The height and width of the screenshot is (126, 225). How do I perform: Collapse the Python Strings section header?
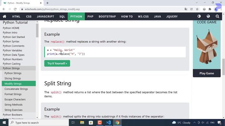pyautogui.click(x=18, y=68)
